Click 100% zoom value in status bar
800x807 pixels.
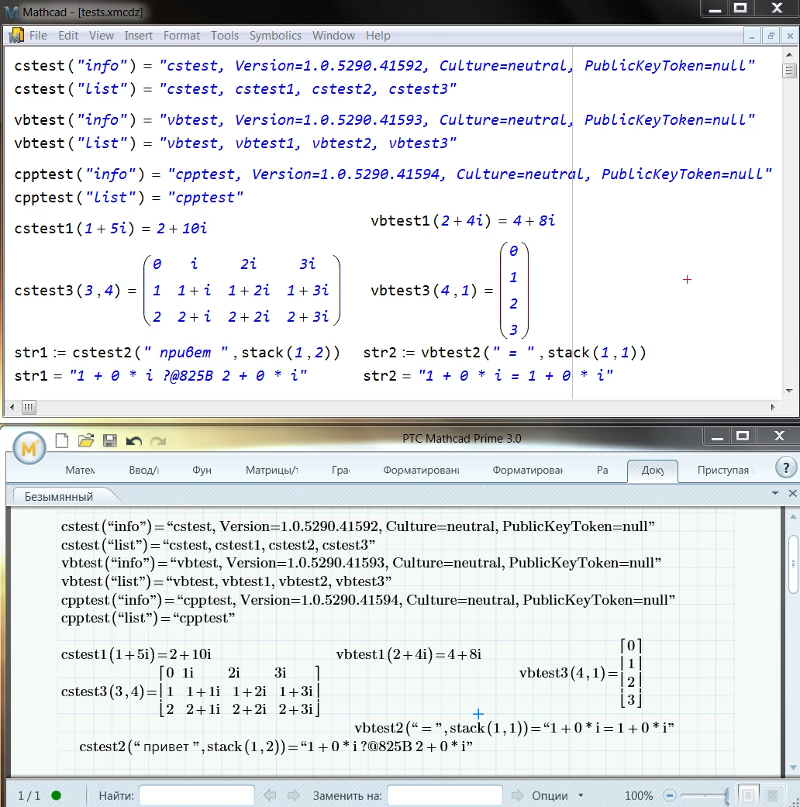click(638, 795)
